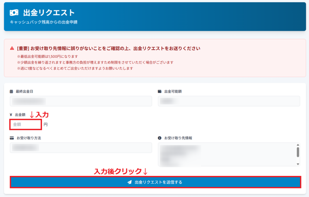309x197 pixels.
Task: Focus the 金額 amount input field
Action: 25,124
